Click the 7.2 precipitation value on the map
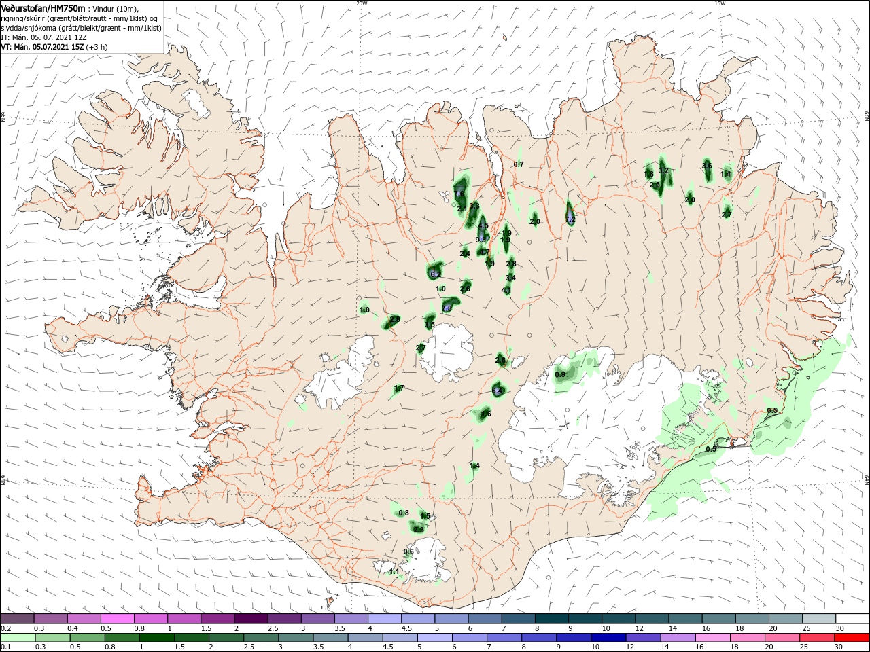The height and width of the screenshot is (652, 870). pyautogui.click(x=570, y=220)
